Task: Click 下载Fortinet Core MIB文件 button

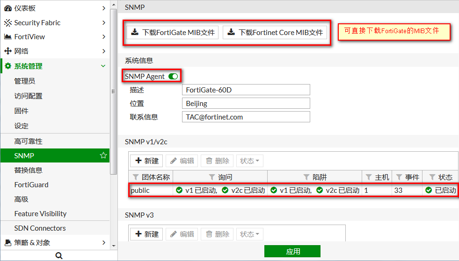Action: [x=275, y=32]
